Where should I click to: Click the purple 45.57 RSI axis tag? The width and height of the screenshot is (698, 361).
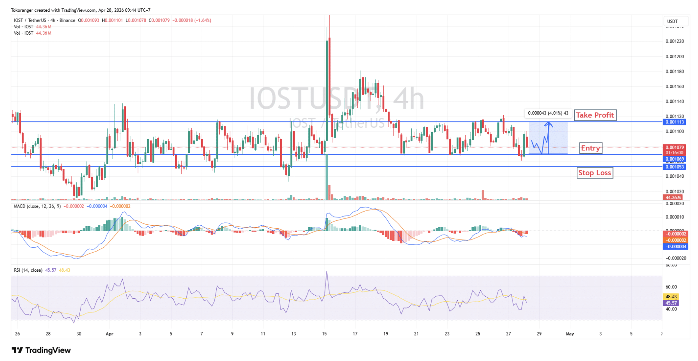pyautogui.click(x=671, y=303)
